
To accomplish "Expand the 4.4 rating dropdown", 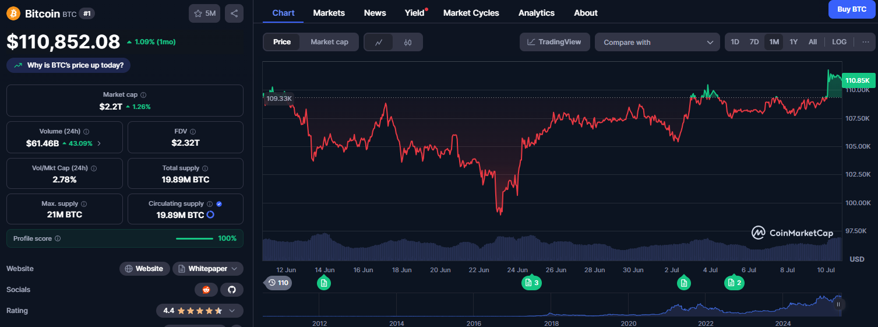I will pos(200,311).
